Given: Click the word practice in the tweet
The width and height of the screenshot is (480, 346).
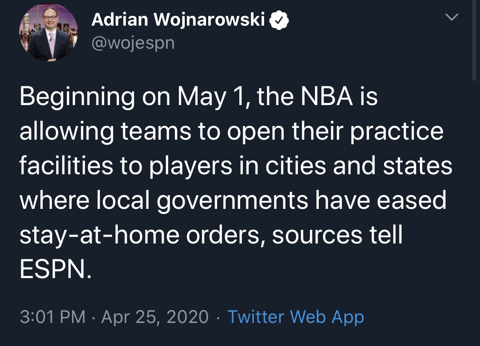Looking at the screenshot, I should coord(397,132).
